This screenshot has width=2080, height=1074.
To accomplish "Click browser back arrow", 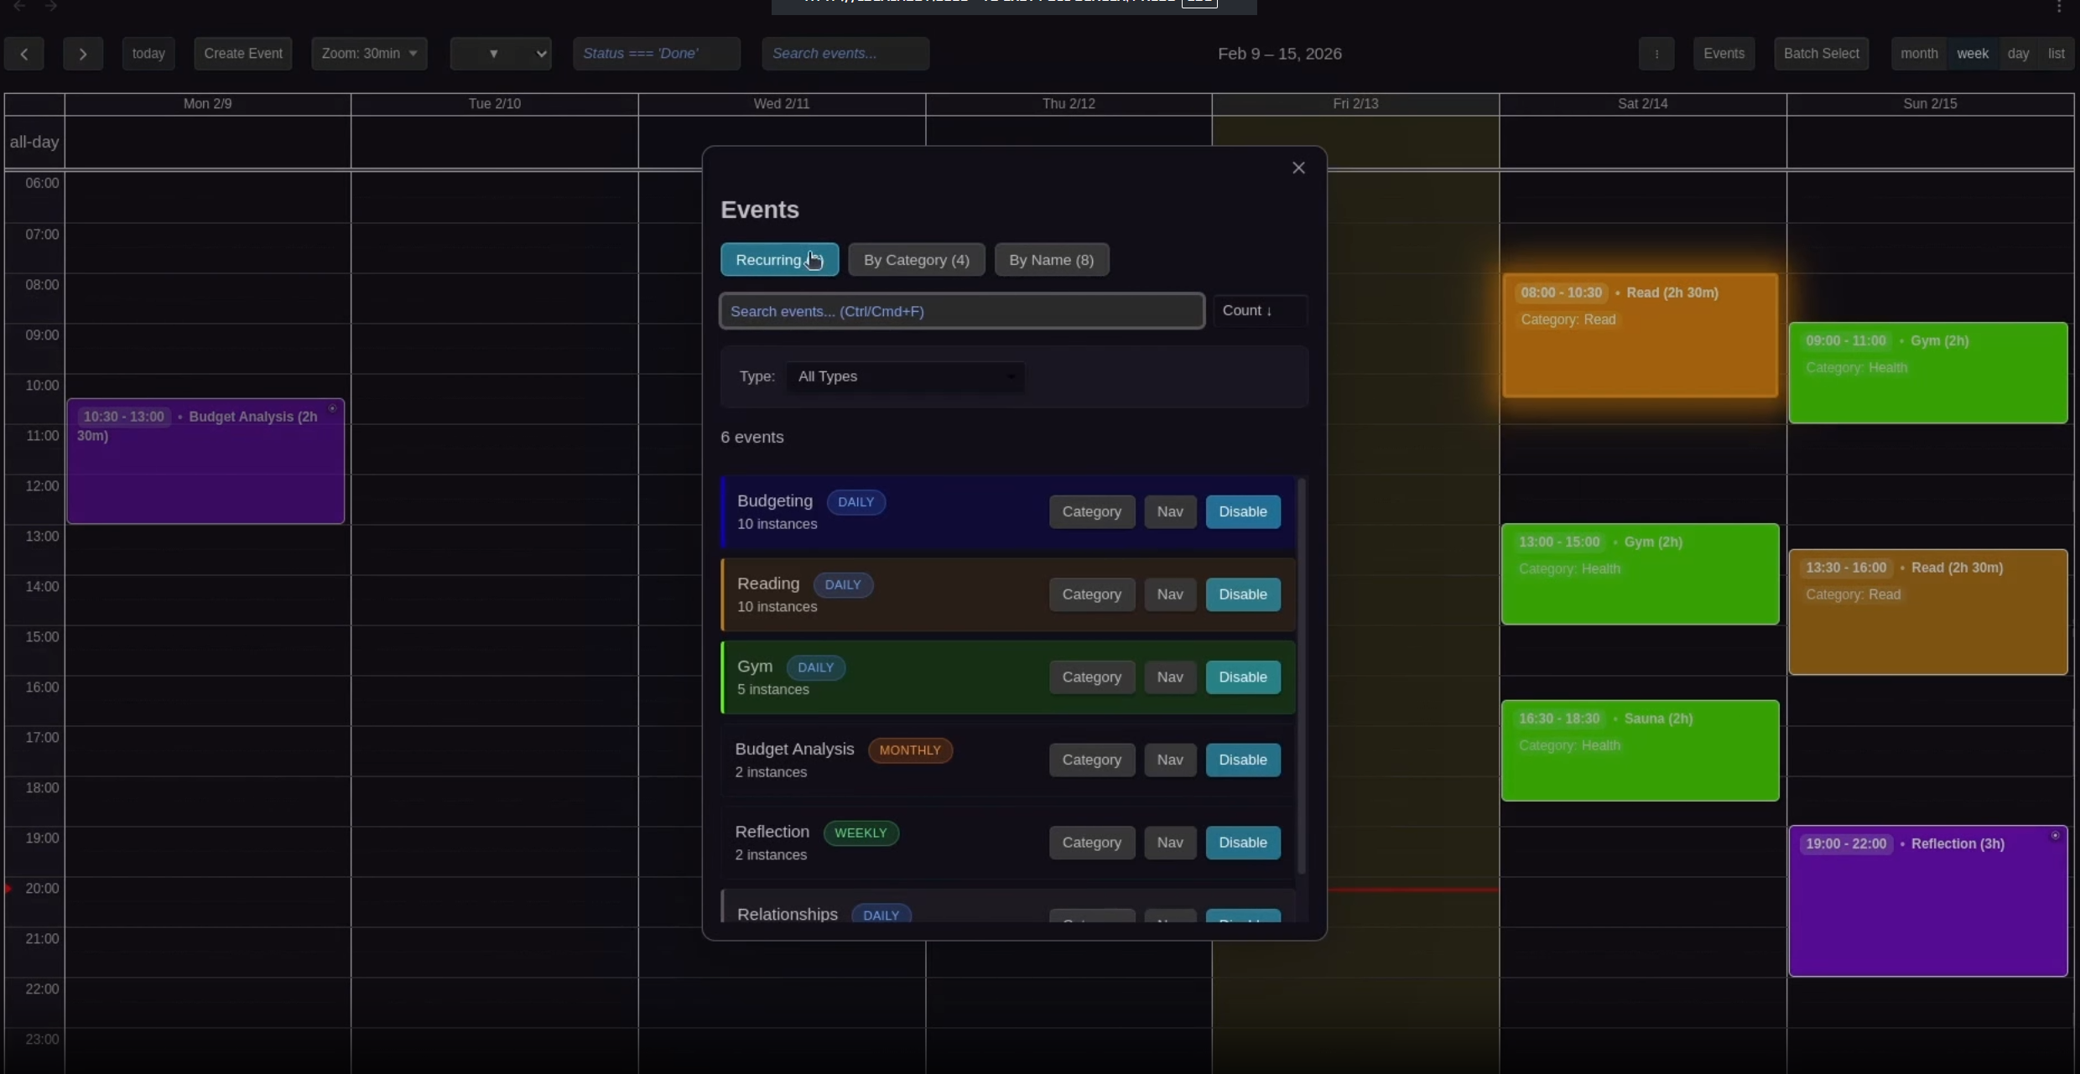I will pyautogui.click(x=20, y=6).
